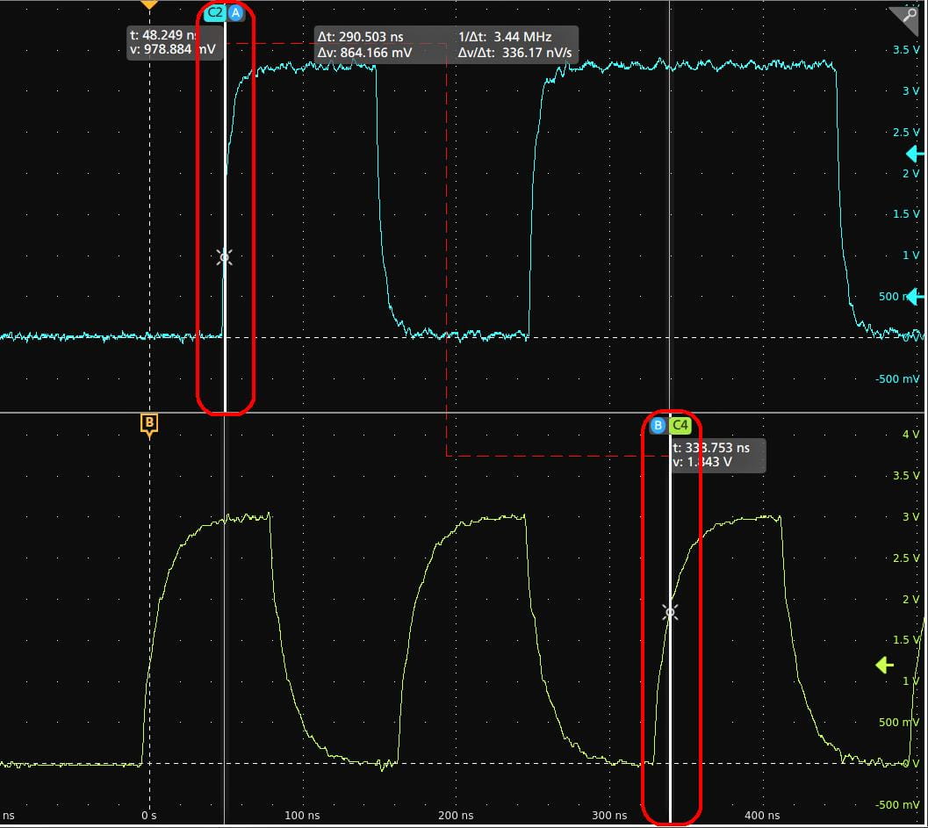This screenshot has width=928, height=828.
Task: Click the zoom magnifier icon in corner
Action: pos(903,19)
